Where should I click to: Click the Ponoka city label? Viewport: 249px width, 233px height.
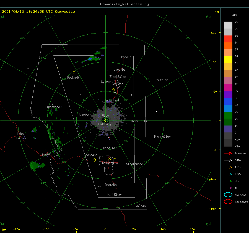tap(126, 57)
